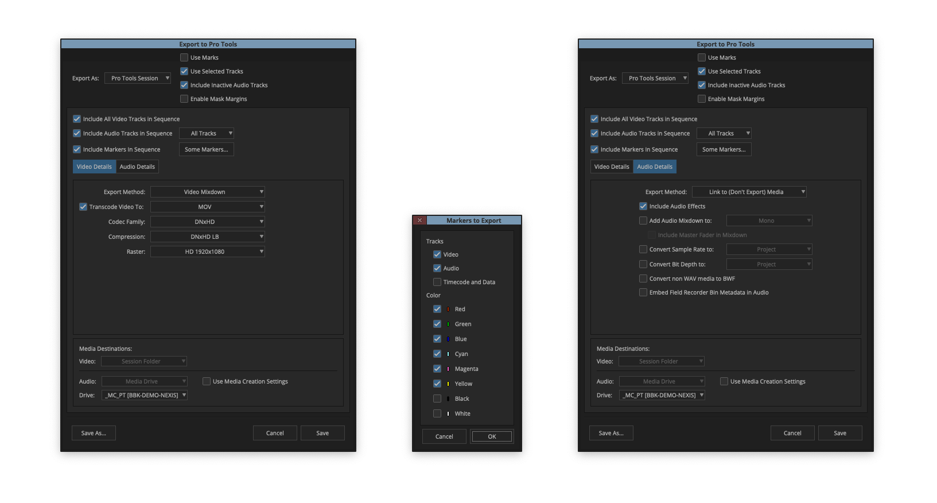Open the Link to (Don't Export) Media dropdown
This screenshot has width=937, height=503.
click(x=749, y=192)
